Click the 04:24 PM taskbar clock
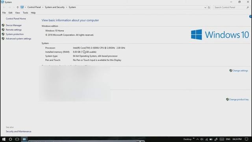The width and height of the screenshot is (252, 142). 237,139
